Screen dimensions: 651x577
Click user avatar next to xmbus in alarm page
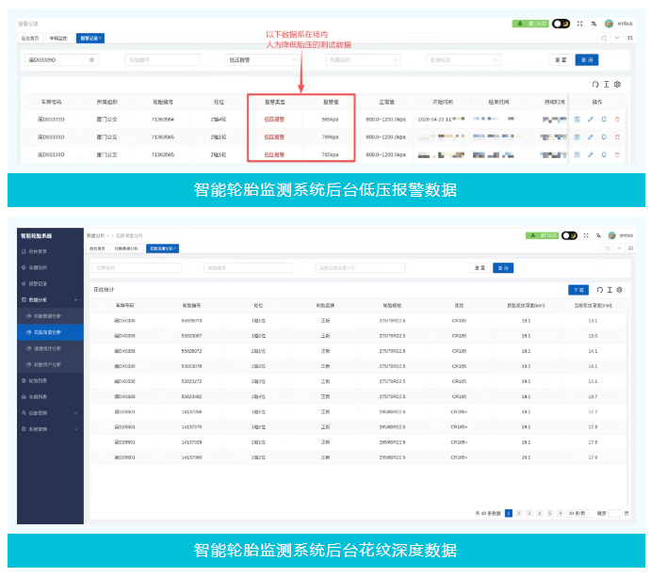[609, 24]
